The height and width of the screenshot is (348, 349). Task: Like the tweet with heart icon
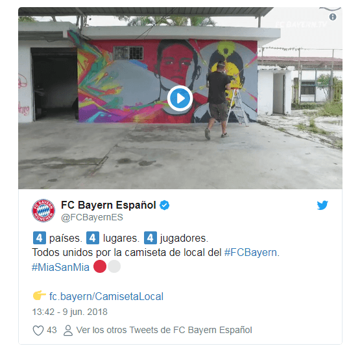(x=38, y=331)
